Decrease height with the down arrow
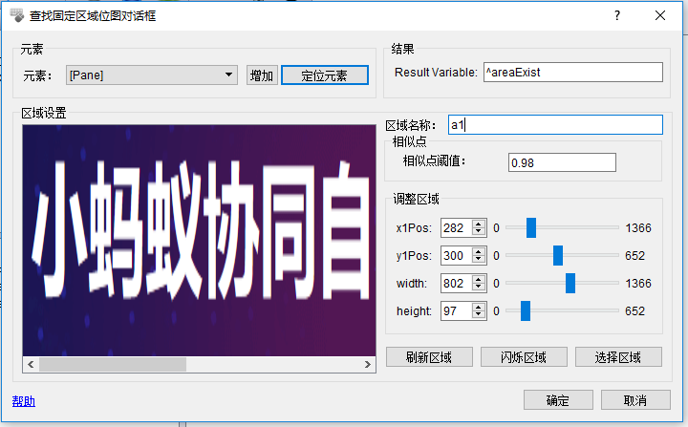Viewport: 688px width, 427px height. 479,315
